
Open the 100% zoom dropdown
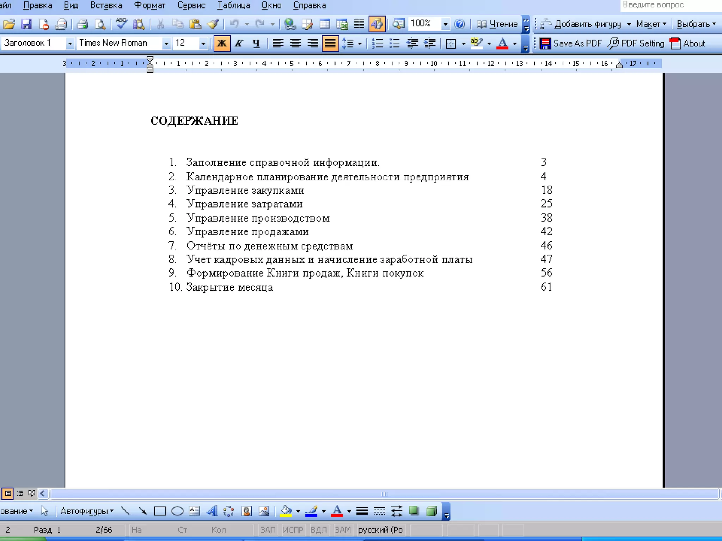pos(445,24)
